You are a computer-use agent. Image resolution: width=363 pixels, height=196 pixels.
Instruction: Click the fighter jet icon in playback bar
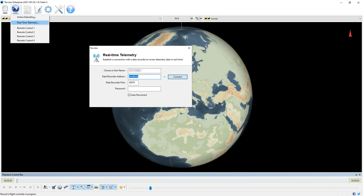54,187
